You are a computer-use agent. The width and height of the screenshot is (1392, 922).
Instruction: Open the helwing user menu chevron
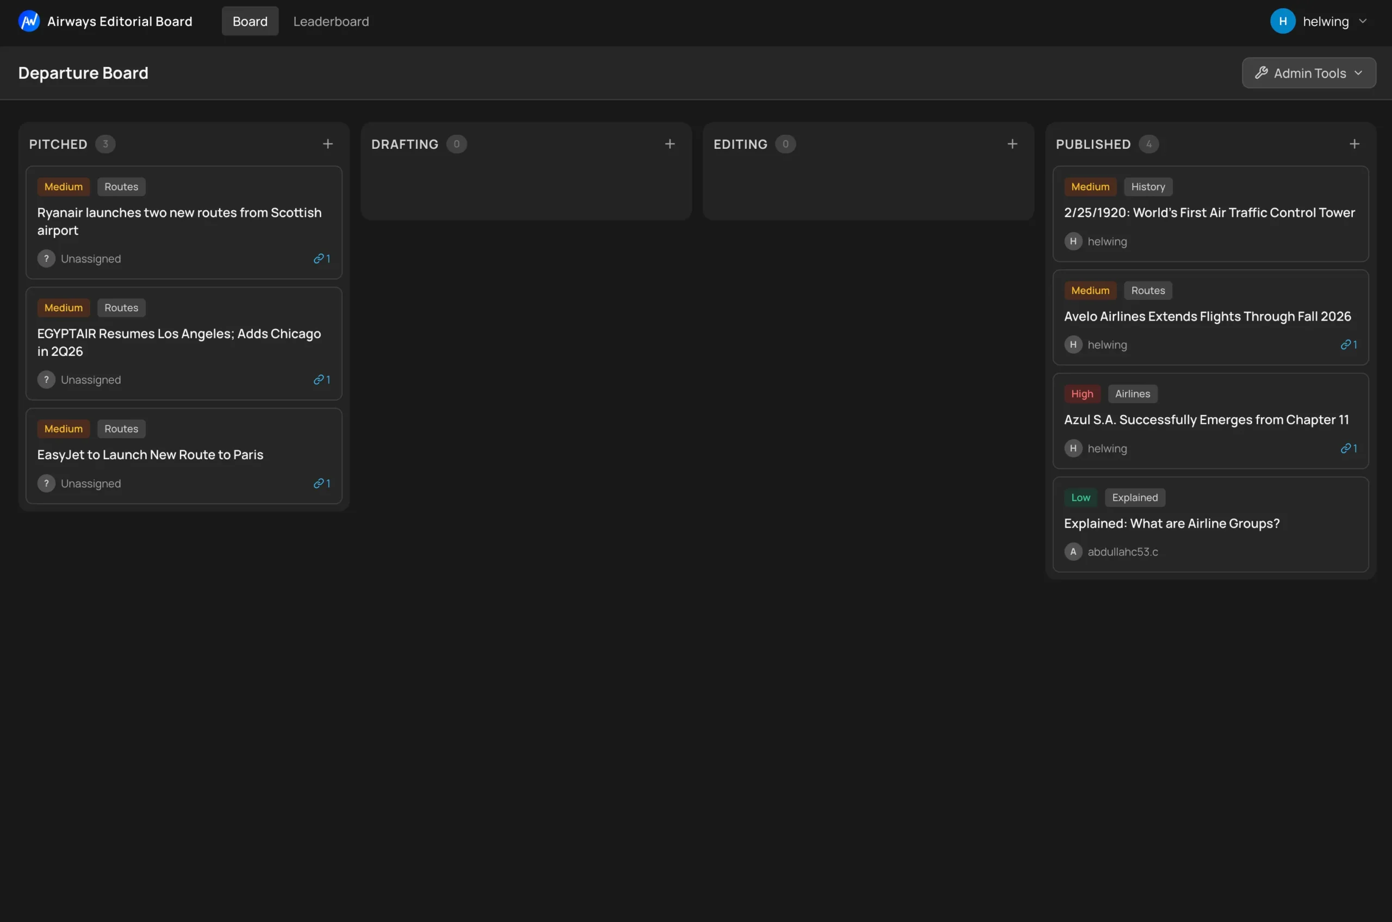pos(1363,21)
